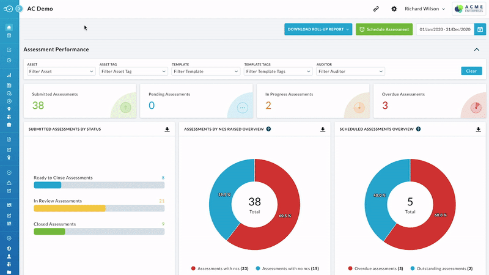
Task: Click the calendar icon beside date range
Action: pos(480,29)
